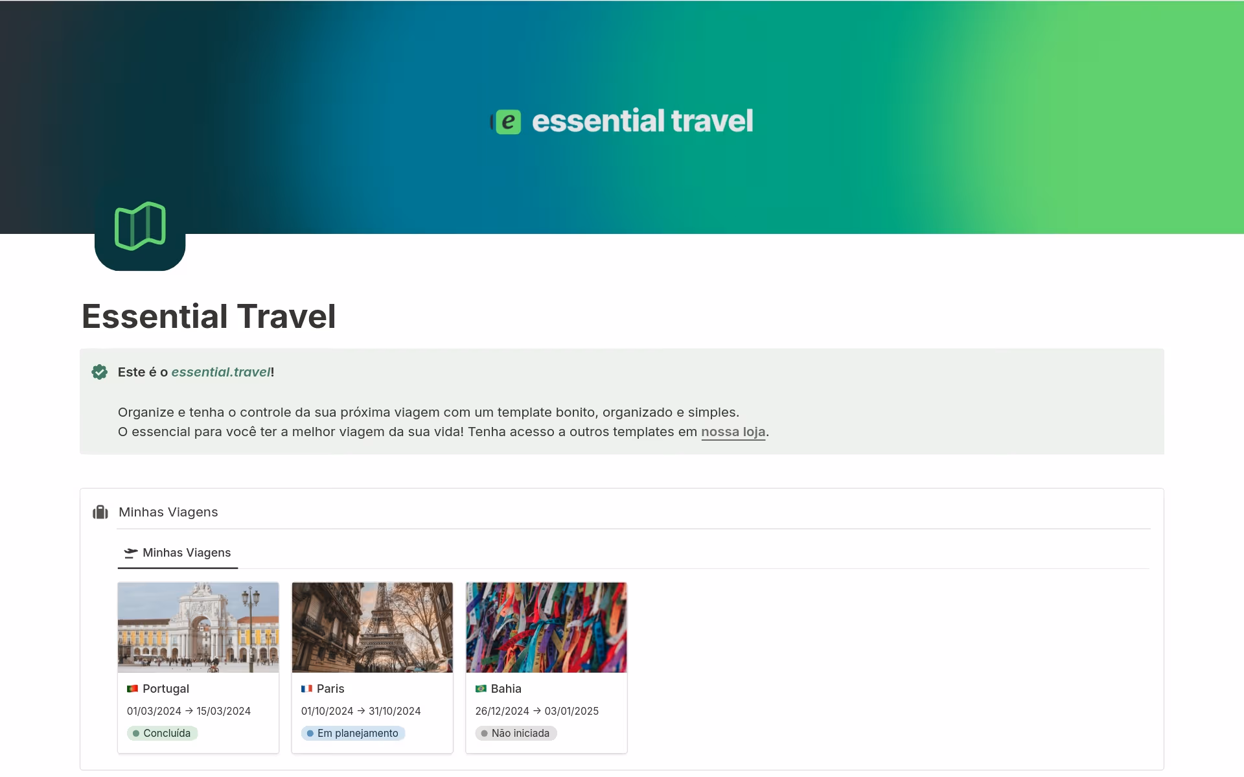Click the green map page icon

click(x=140, y=226)
